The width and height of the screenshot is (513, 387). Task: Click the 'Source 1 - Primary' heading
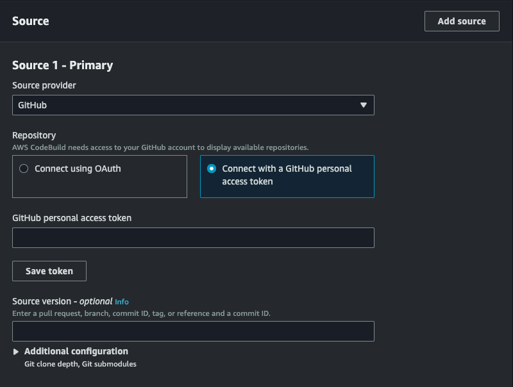[63, 65]
